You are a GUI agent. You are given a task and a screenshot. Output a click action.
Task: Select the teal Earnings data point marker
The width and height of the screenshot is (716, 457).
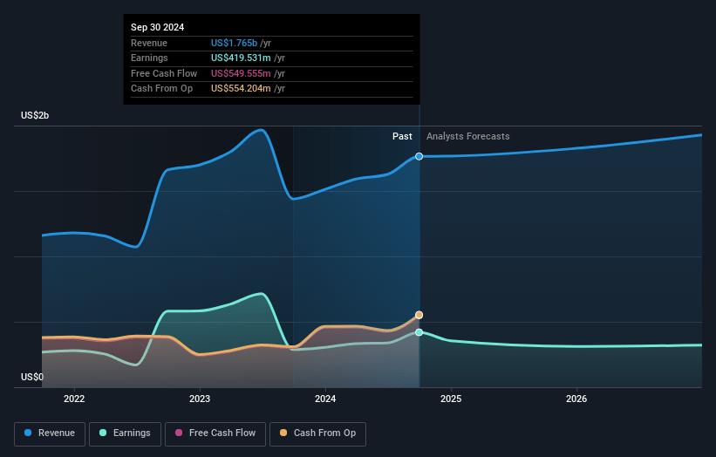pyautogui.click(x=419, y=332)
